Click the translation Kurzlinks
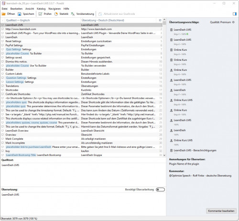 [x=86, y=90]
